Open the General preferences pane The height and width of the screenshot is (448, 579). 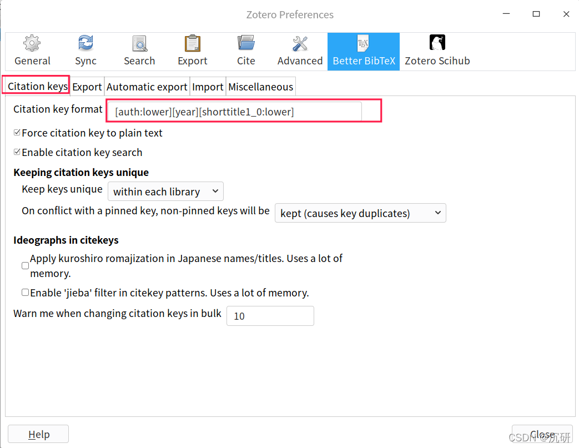[32, 51]
